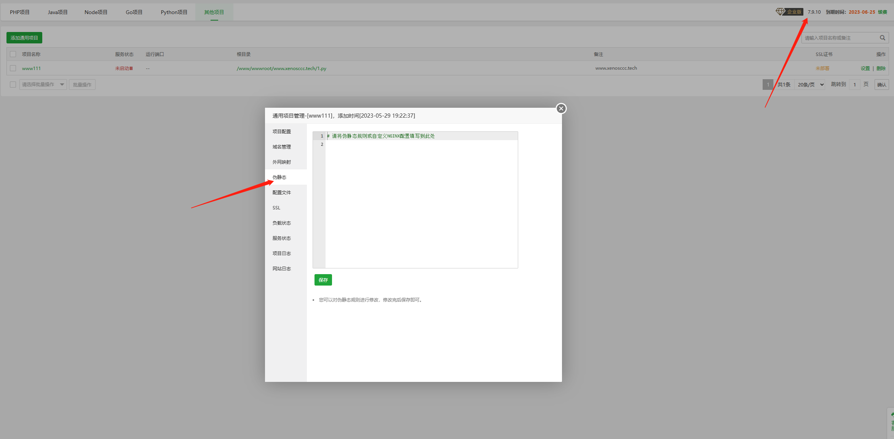
Task: Open www111 project name link
Action: coord(31,69)
